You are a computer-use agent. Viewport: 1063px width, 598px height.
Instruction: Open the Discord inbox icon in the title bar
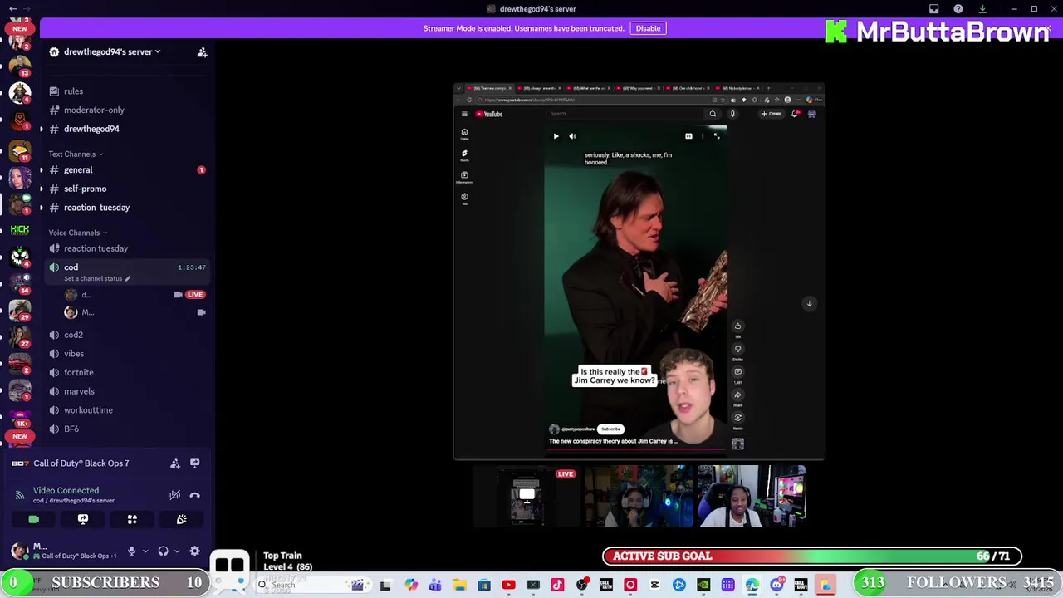[934, 9]
